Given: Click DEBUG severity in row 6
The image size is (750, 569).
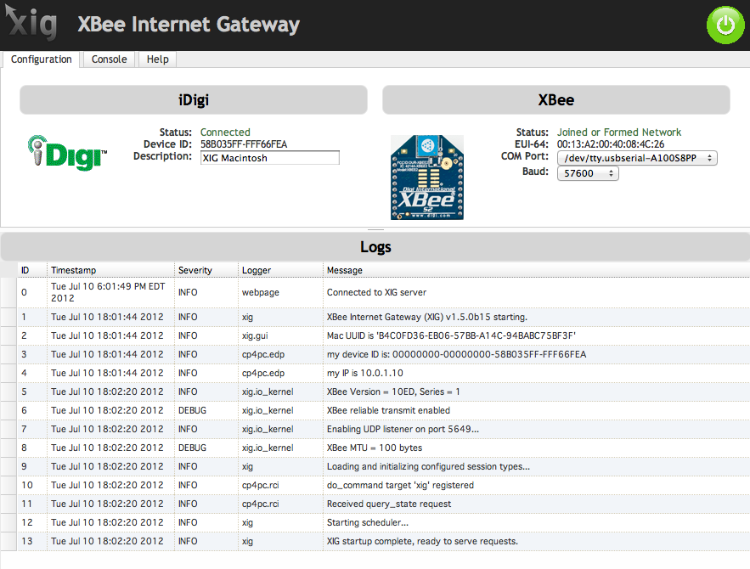Looking at the screenshot, I should point(192,410).
